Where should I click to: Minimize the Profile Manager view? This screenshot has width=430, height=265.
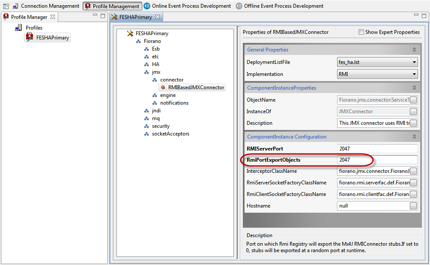click(x=95, y=15)
